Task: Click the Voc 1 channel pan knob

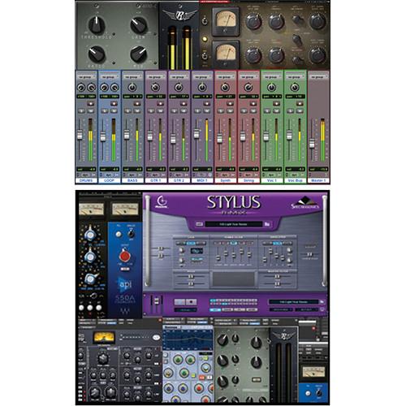Action: click(271, 88)
